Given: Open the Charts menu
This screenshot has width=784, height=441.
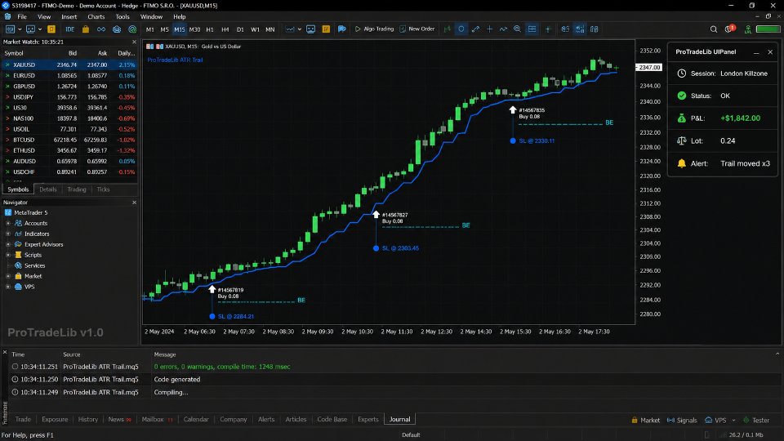Looking at the screenshot, I should click(x=96, y=16).
